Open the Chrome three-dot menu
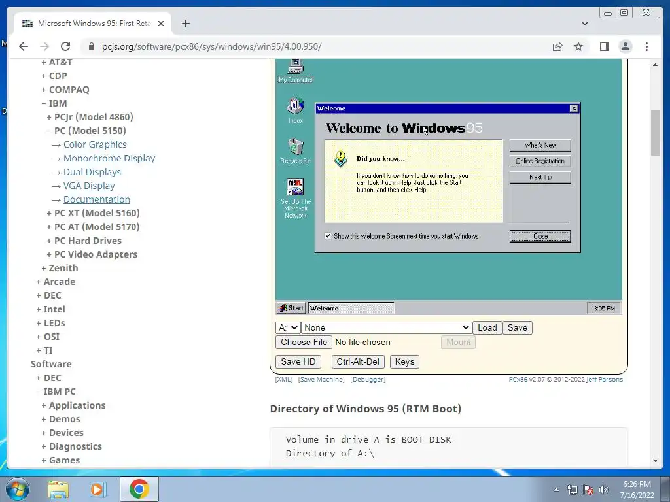 pos(646,46)
